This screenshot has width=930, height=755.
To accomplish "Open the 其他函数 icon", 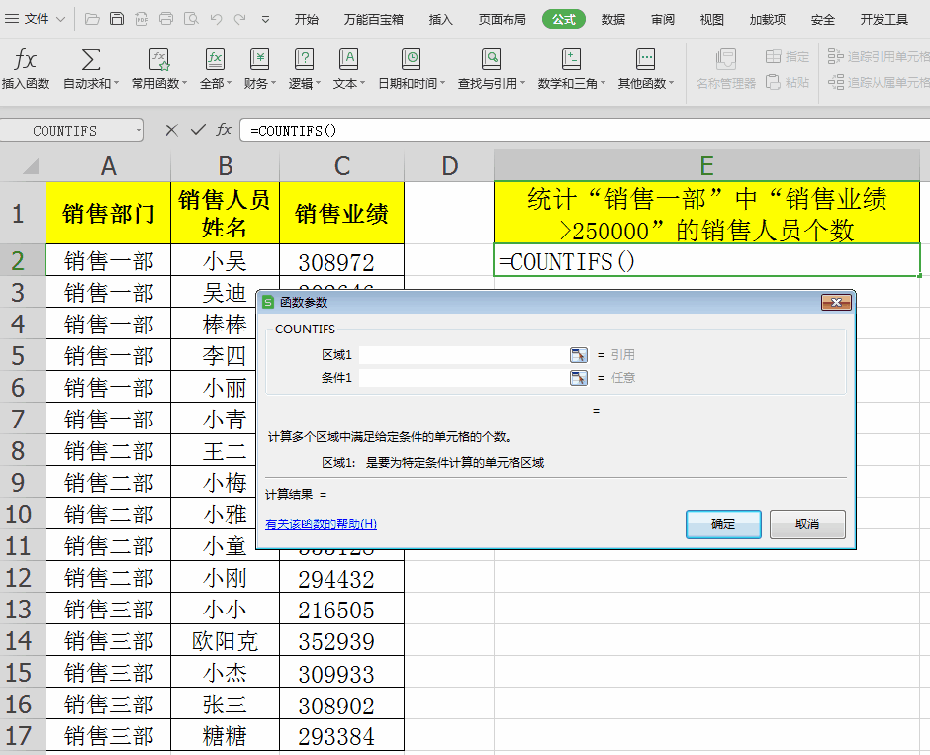I will pos(645,60).
